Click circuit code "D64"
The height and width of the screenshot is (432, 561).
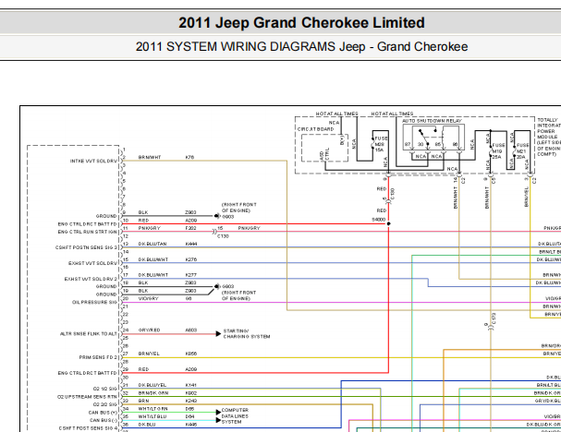(x=189, y=416)
